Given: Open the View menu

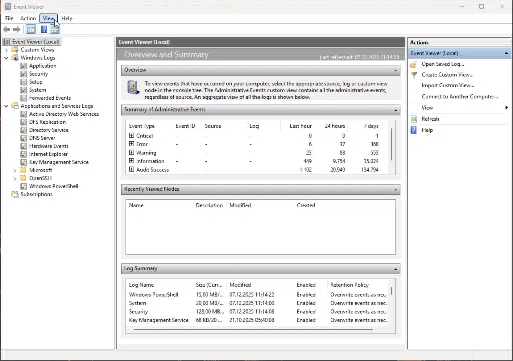Looking at the screenshot, I should (x=48, y=18).
